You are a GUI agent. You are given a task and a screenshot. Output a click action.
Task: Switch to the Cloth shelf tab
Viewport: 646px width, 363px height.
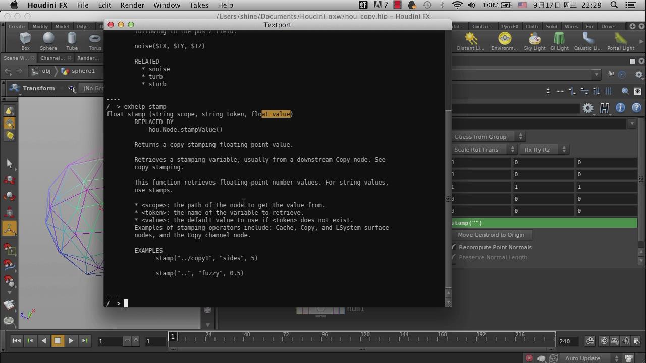(x=532, y=26)
